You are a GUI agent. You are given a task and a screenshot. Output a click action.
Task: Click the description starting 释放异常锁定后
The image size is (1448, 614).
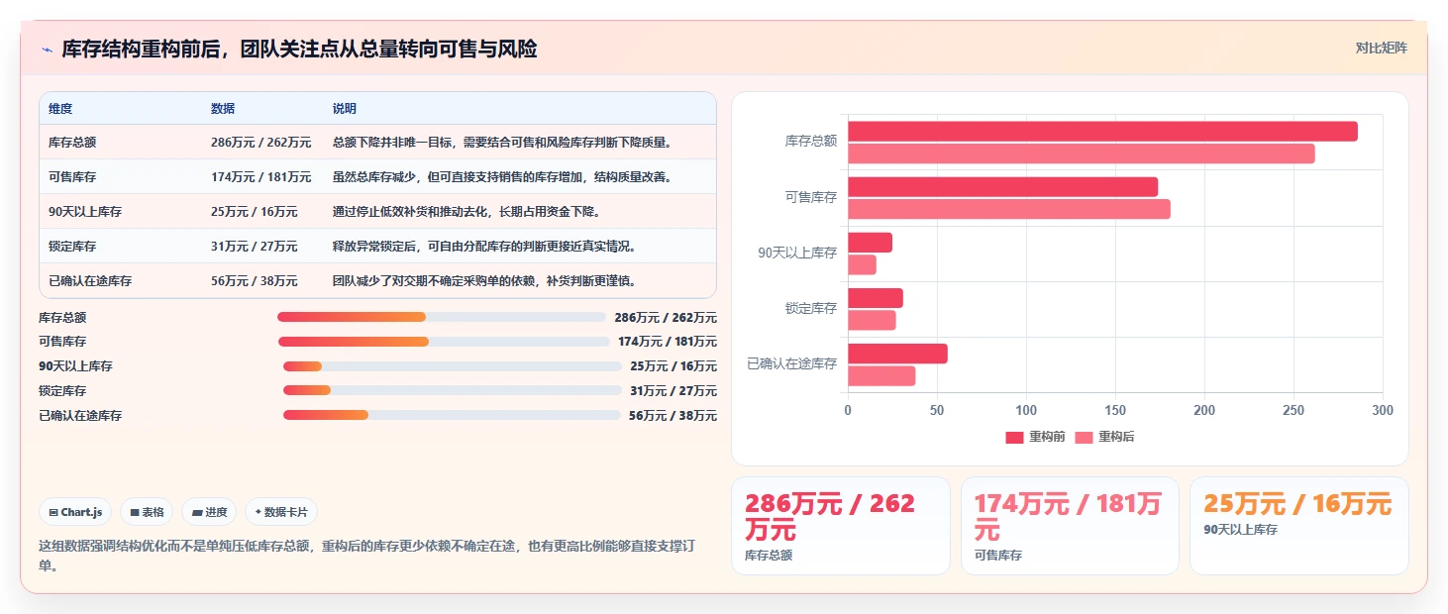click(484, 247)
